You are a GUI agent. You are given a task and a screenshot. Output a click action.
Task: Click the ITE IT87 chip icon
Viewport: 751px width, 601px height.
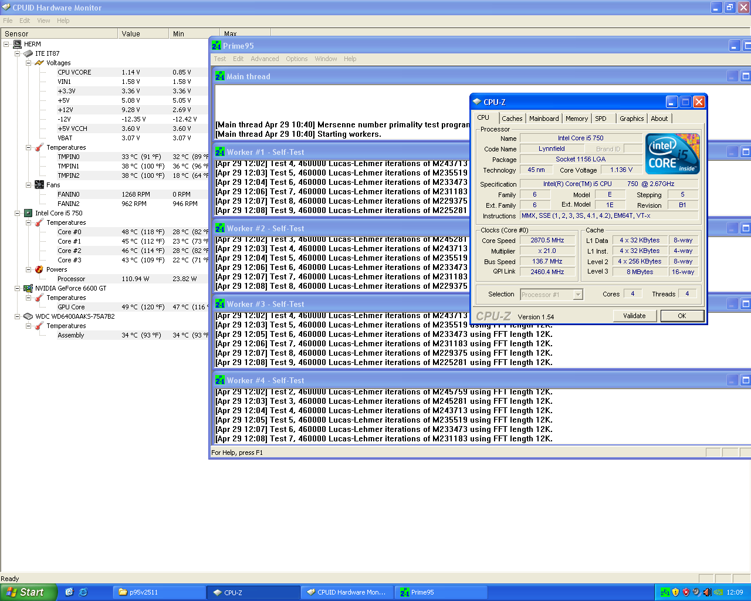tap(28, 53)
